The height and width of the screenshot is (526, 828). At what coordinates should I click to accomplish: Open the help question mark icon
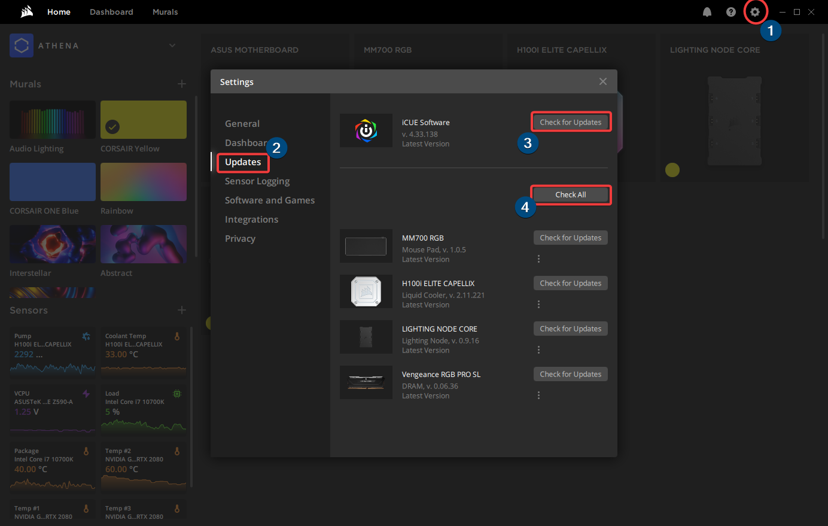(731, 12)
